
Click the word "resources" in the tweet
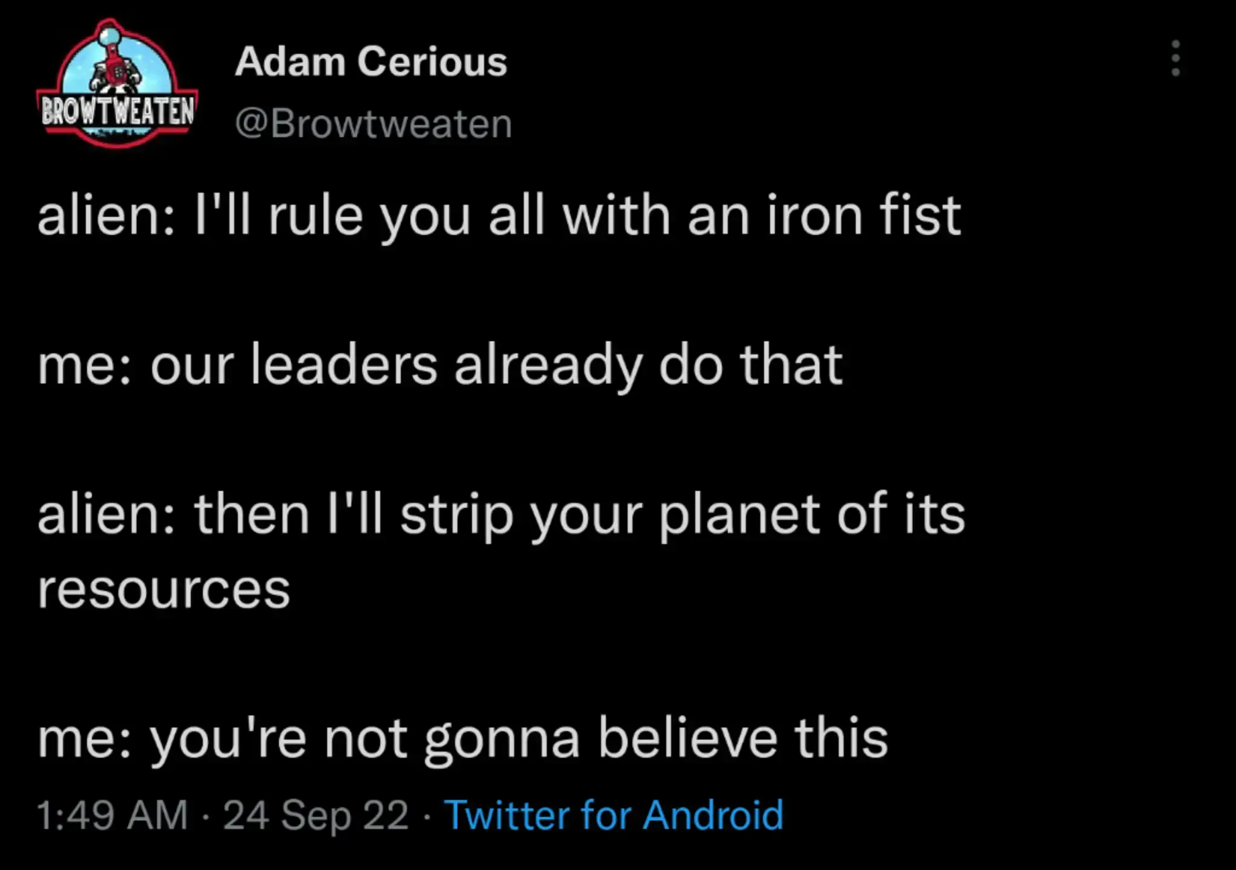[164, 590]
